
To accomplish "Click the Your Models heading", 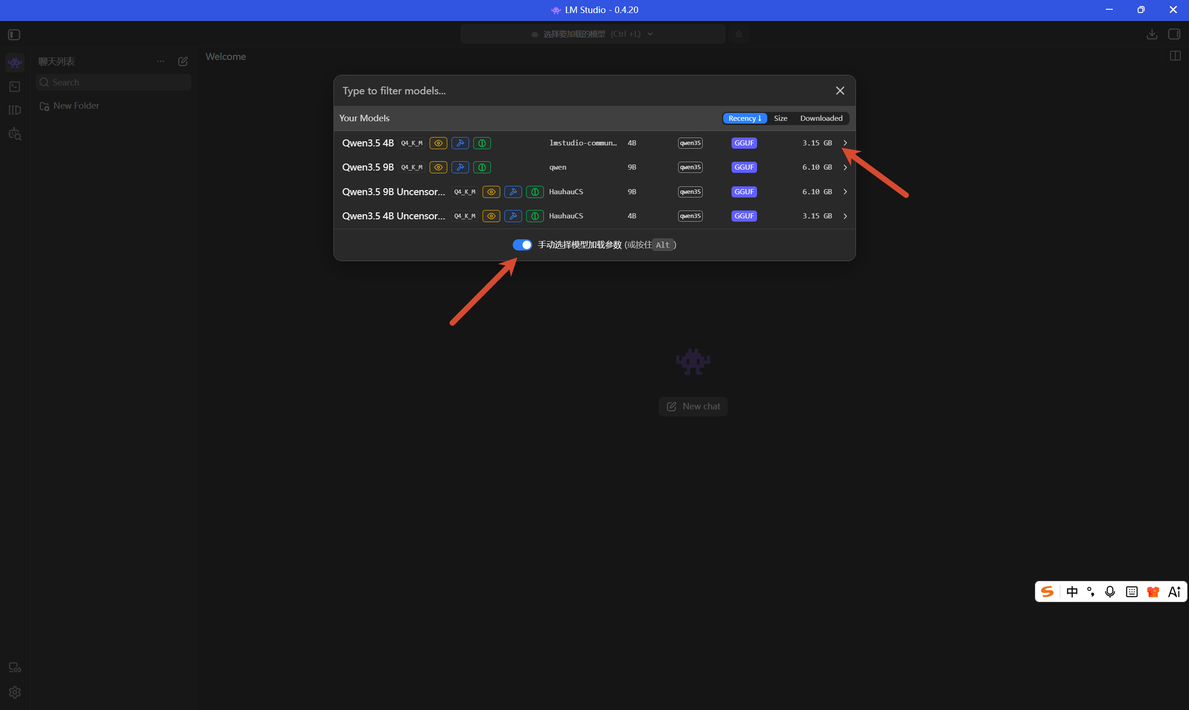I will click(364, 118).
